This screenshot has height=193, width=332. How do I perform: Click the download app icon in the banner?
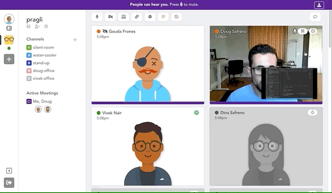(x=319, y=5)
